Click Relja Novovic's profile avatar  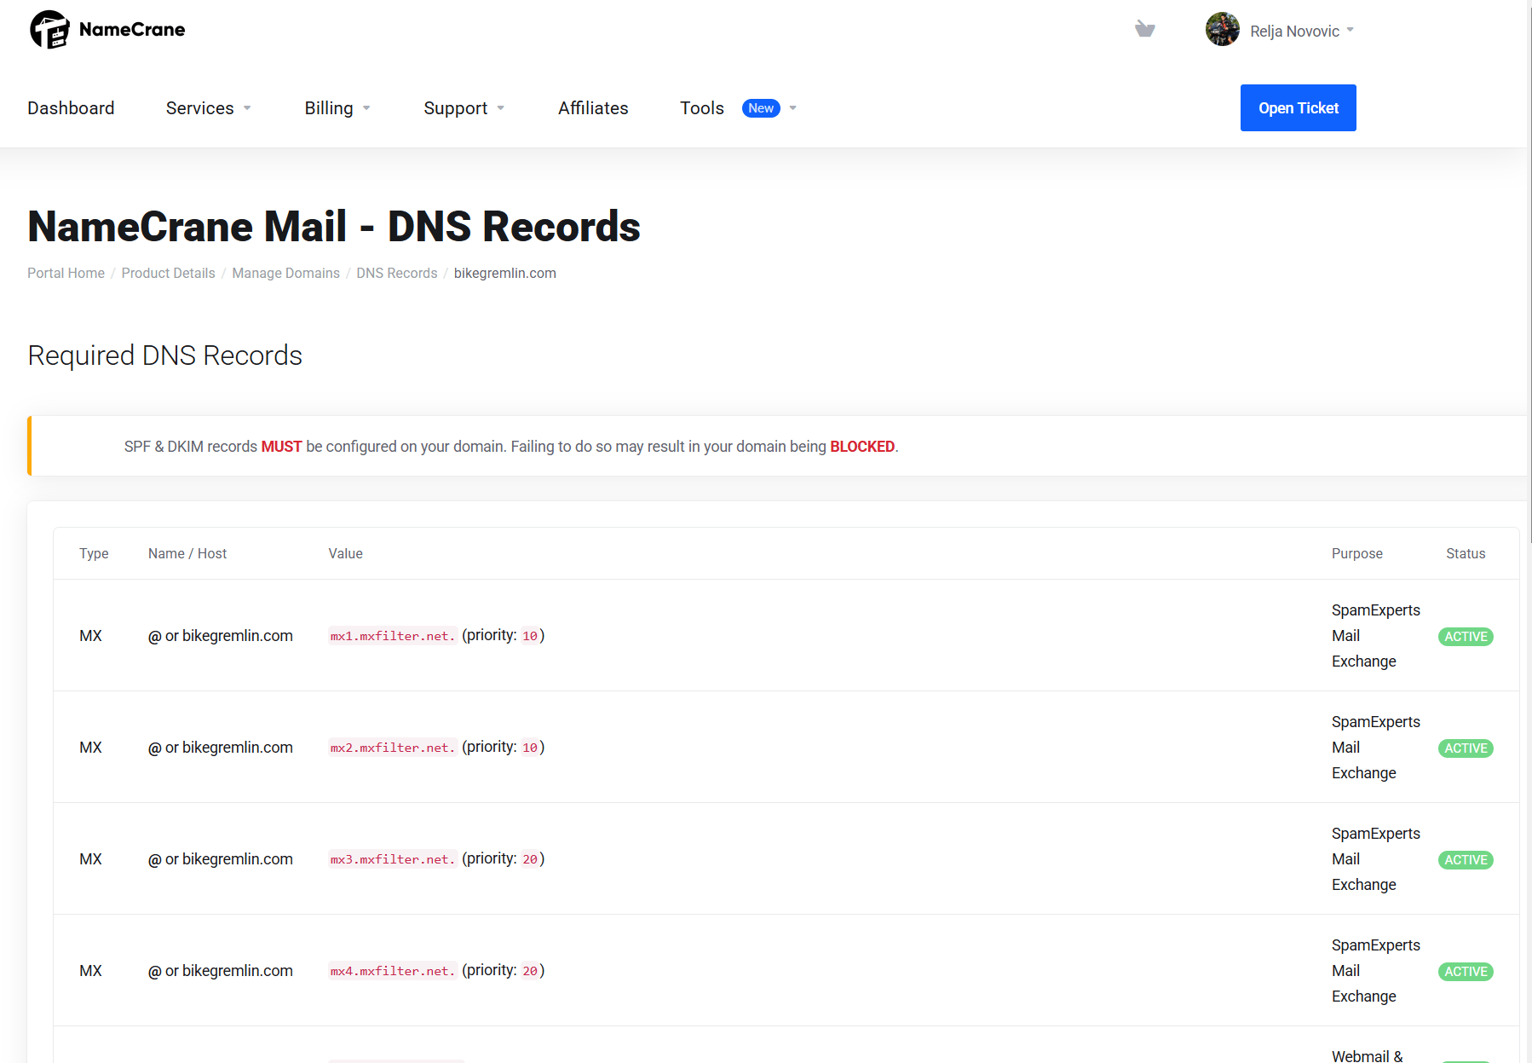point(1222,30)
